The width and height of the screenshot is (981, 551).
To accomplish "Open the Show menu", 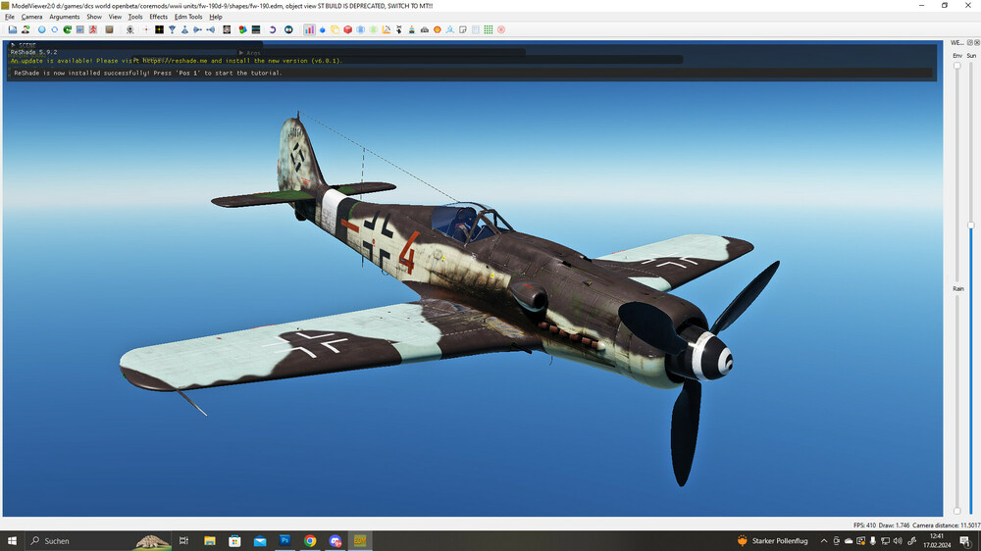I will click(94, 17).
